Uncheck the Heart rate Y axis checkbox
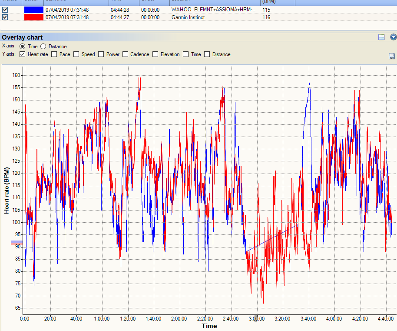 tap(23, 54)
